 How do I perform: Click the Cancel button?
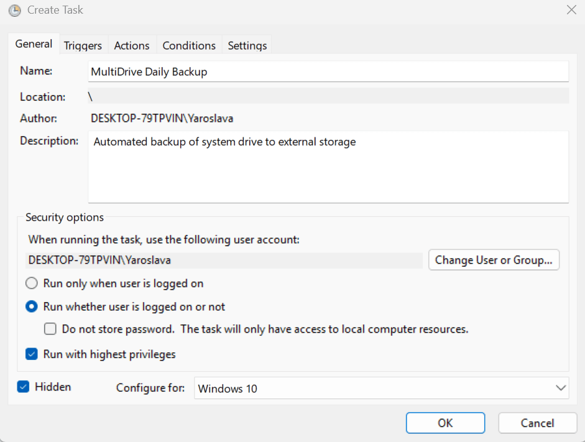537,423
